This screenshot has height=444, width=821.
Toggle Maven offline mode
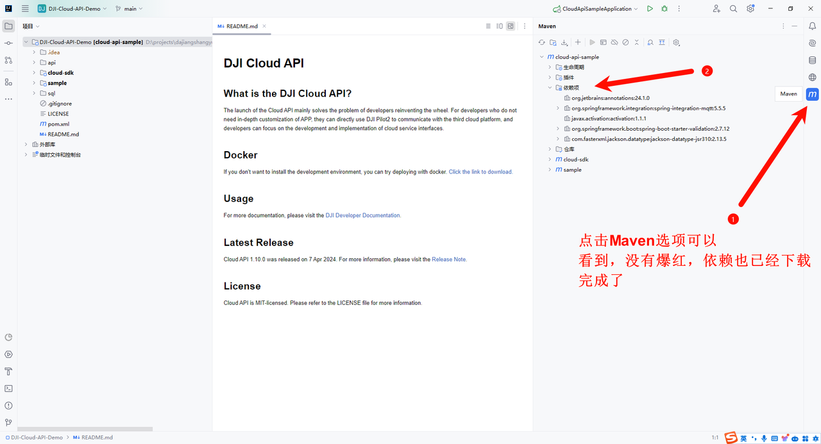[614, 42]
